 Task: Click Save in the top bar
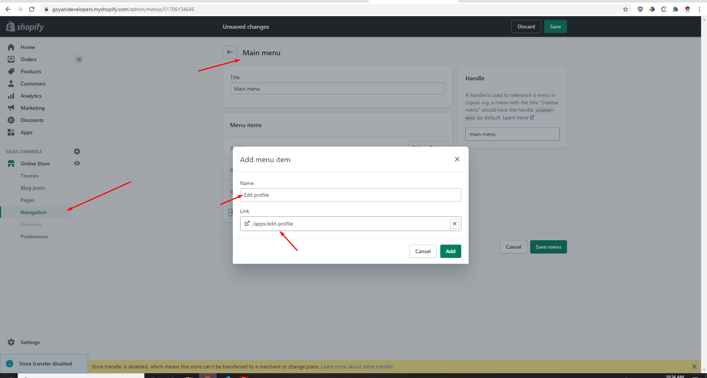556,27
